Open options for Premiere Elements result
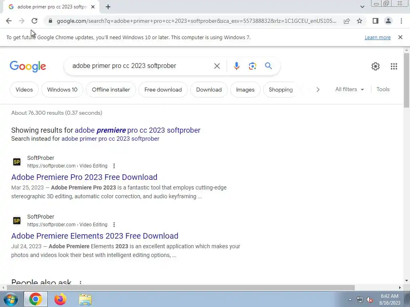Image resolution: width=410 pixels, height=307 pixels. (114, 225)
